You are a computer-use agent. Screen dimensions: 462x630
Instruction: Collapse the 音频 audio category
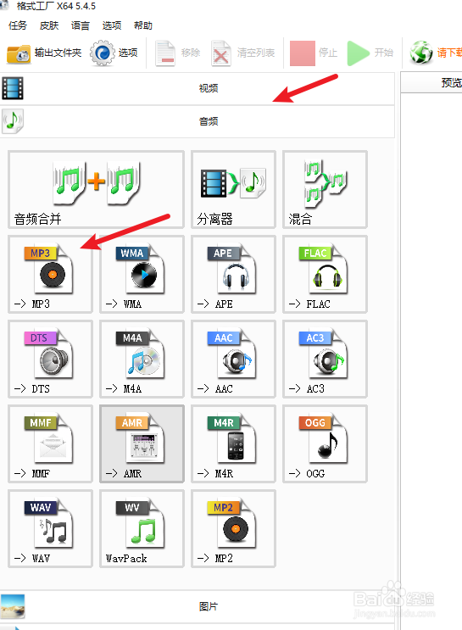tap(197, 121)
